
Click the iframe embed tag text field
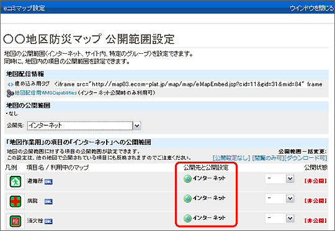188,84
